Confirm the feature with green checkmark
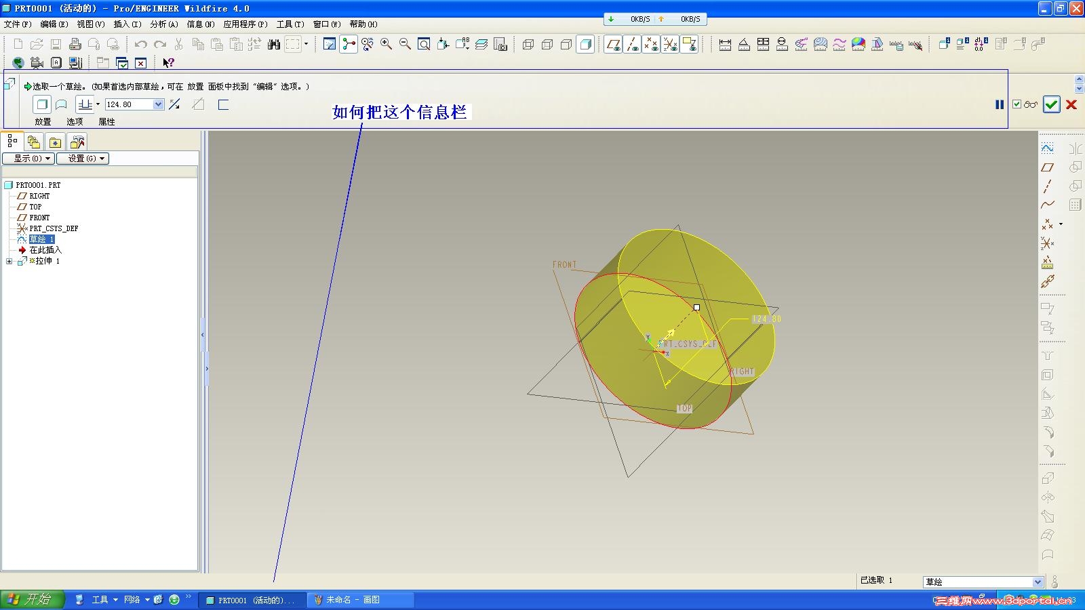The height and width of the screenshot is (610, 1085). (1052, 104)
